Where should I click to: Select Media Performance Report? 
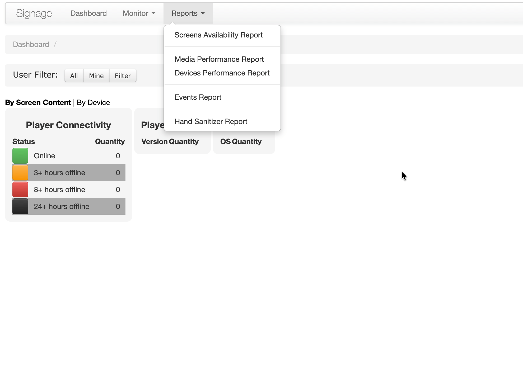219,59
